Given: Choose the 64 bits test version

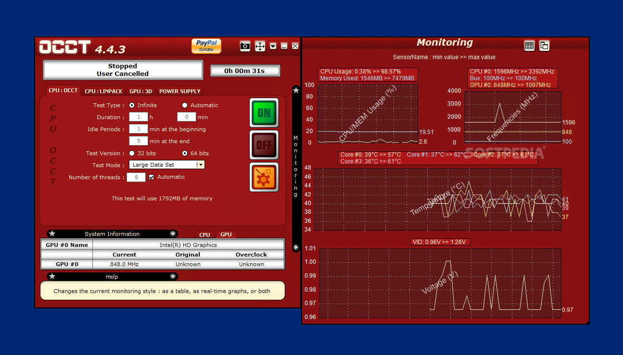Looking at the screenshot, I should click(185, 153).
